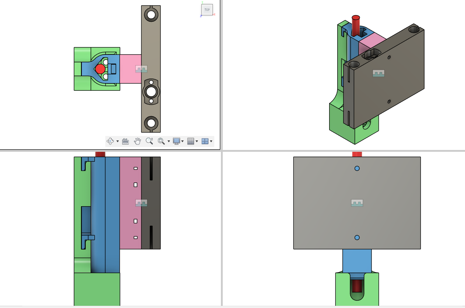
Task: Open Display Settings monitor icon
Action: (176, 141)
